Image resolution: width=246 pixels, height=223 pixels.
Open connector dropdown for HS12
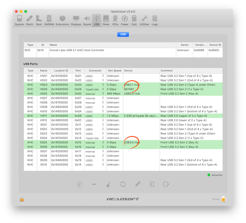95,120
